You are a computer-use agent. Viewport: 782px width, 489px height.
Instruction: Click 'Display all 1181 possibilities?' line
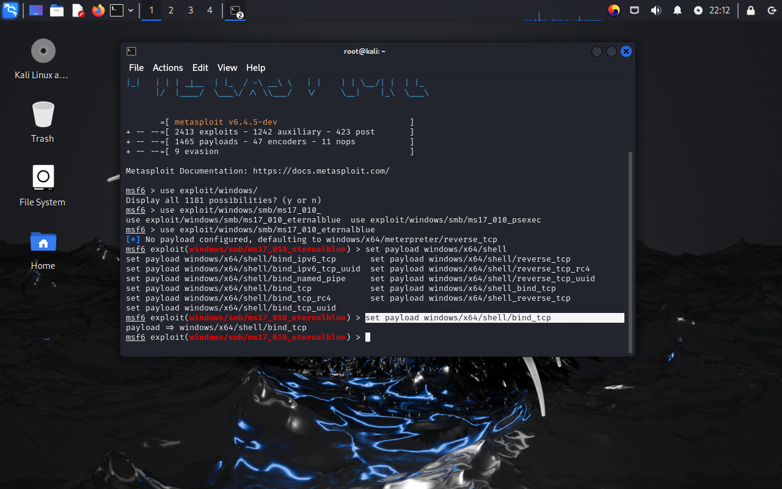(x=224, y=200)
